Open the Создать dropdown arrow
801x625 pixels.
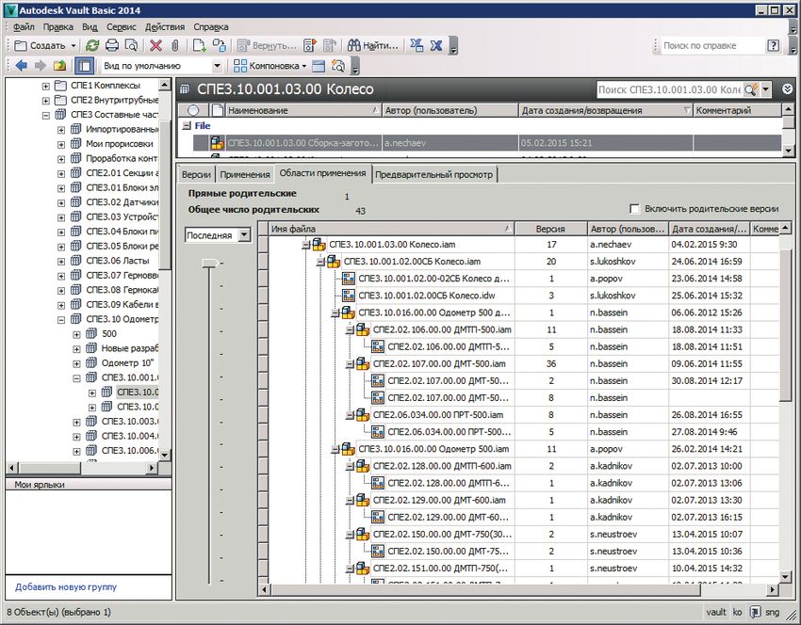coord(74,45)
